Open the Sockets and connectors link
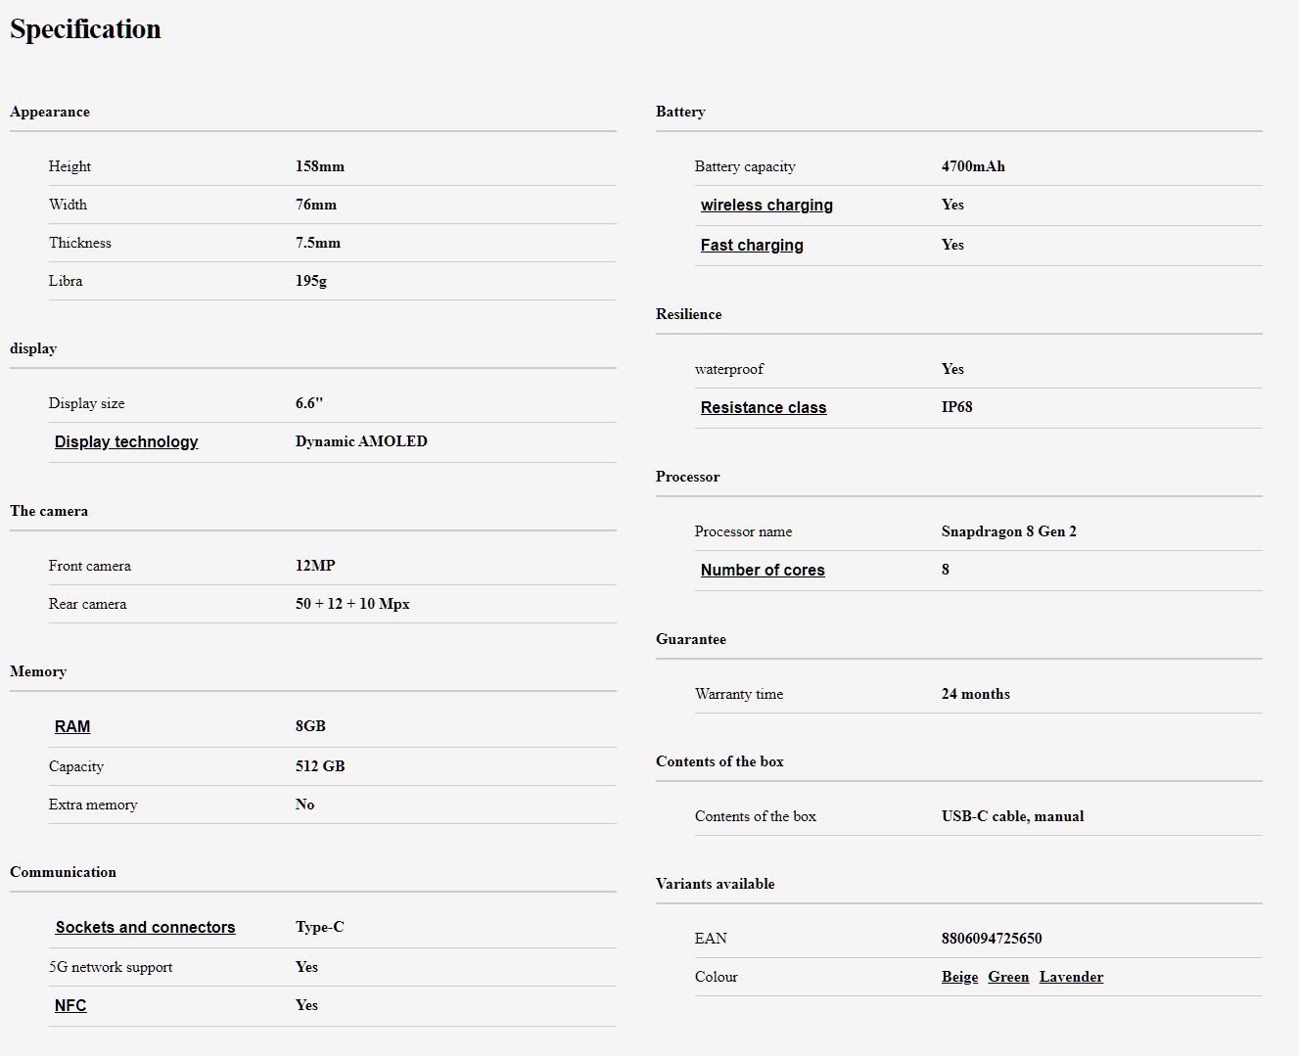 click(145, 928)
